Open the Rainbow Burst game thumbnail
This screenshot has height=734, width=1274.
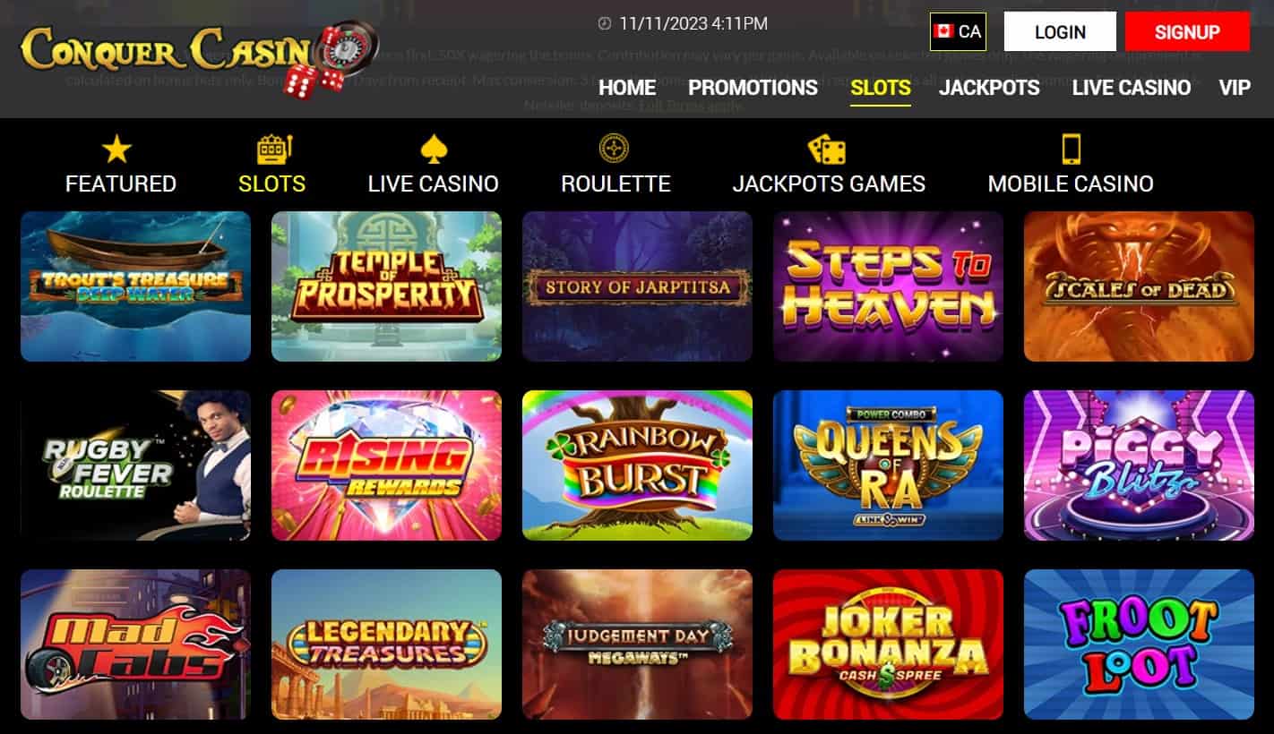pos(637,465)
